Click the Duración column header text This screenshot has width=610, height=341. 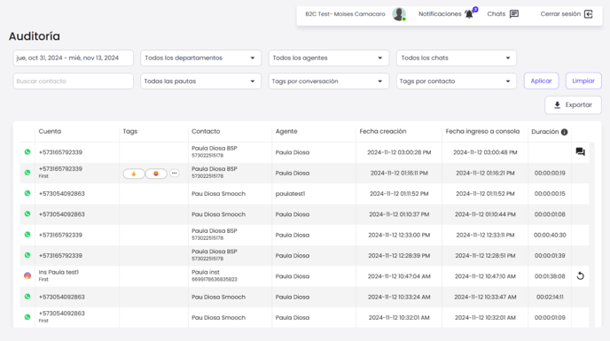(x=544, y=132)
